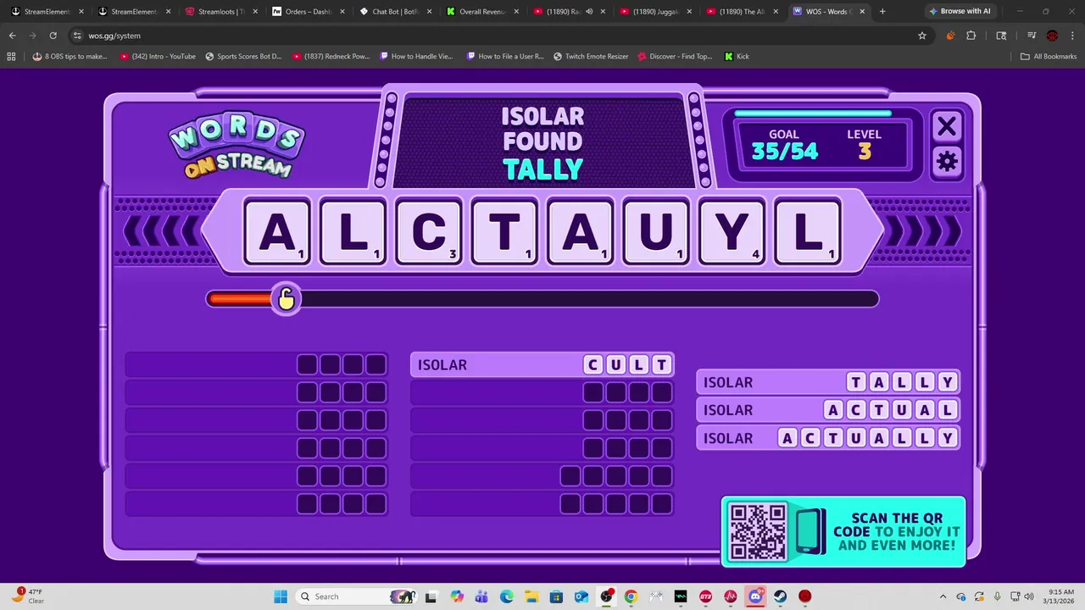Reload the wos.gg page
This screenshot has width=1085, height=610.
pyautogui.click(x=53, y=36)
